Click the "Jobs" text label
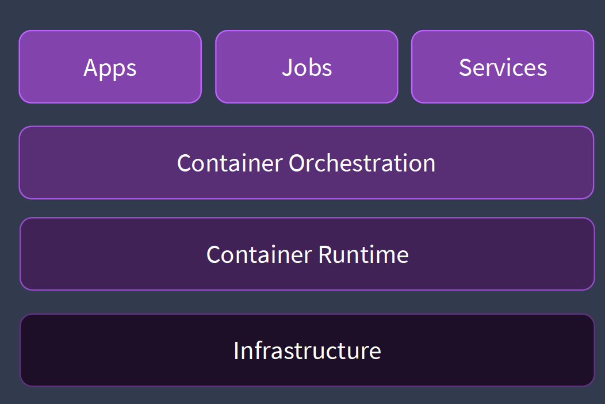The image size is (605, 404). (307, 67)
